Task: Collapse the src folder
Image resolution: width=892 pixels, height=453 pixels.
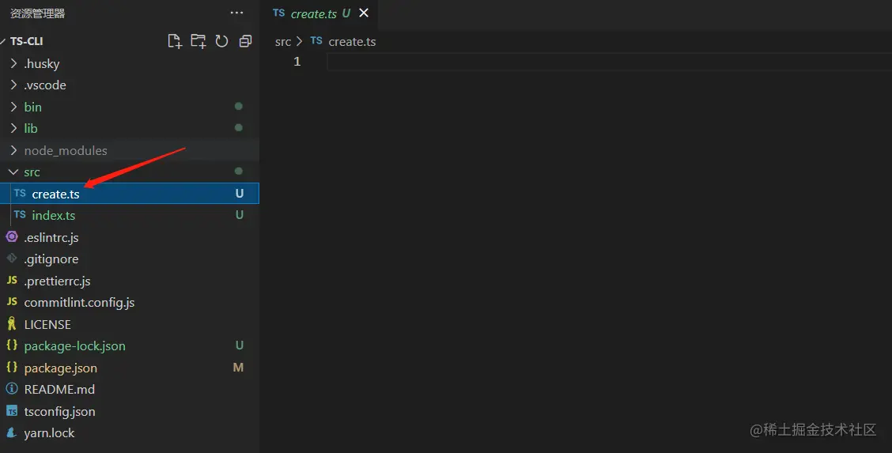Action: pyautogui.click(x=130, y=172)
